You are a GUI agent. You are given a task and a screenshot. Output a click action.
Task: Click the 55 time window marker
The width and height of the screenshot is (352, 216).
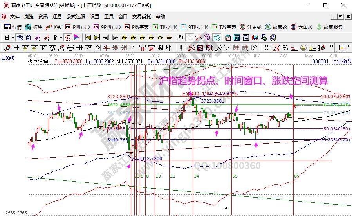235,176
